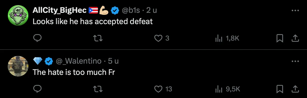Screen dimensions: 307x98
Task: View analytics showing 9,5K views
Action: pos(228,89)
